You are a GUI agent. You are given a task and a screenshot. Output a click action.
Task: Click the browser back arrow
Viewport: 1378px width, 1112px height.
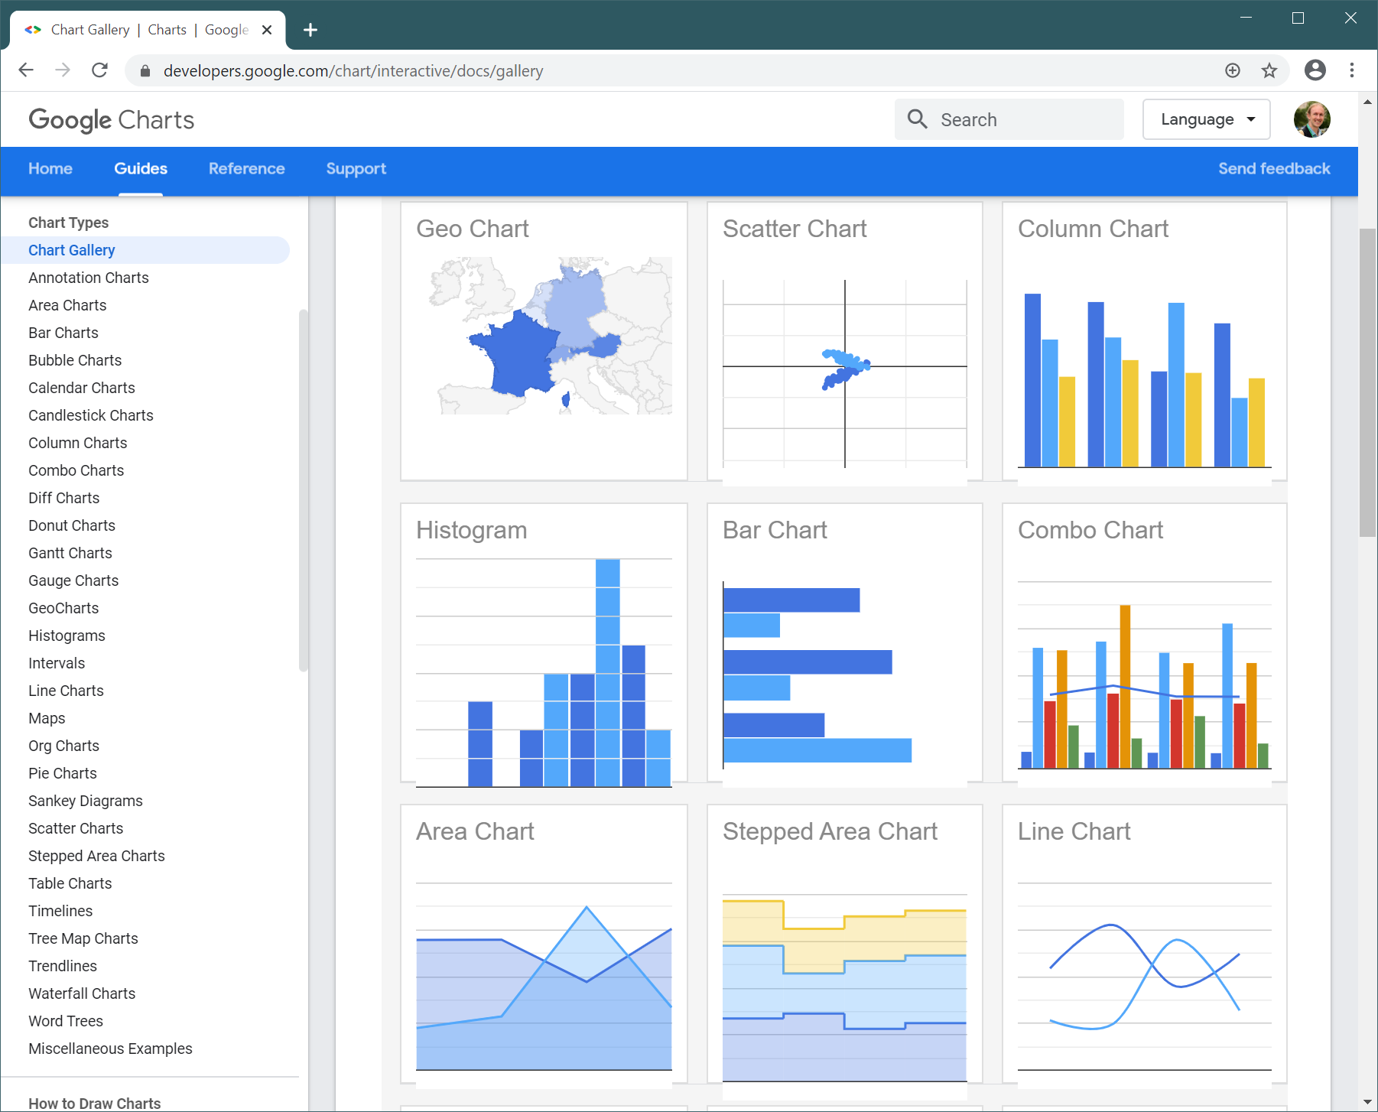coord(26,70)
